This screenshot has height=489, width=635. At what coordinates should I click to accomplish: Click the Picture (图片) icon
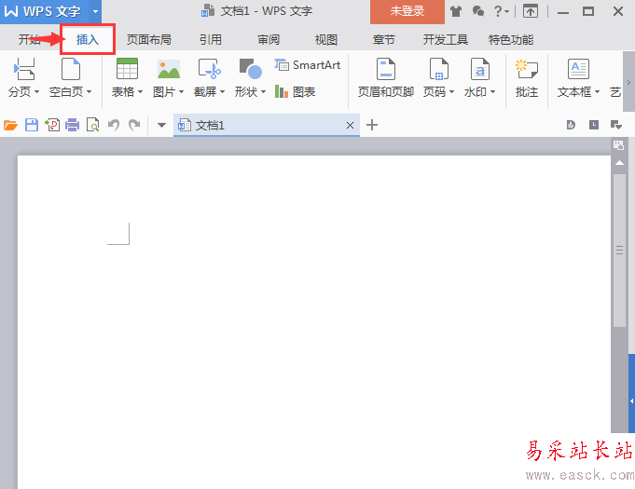click(169, 69)
